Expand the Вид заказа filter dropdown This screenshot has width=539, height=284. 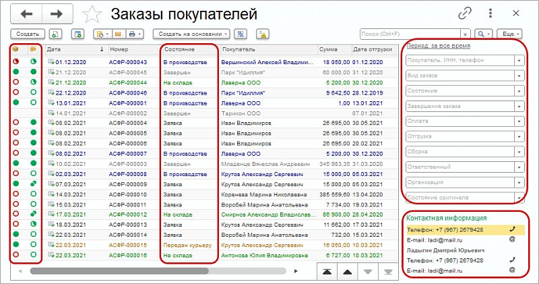tap(519, 76)
